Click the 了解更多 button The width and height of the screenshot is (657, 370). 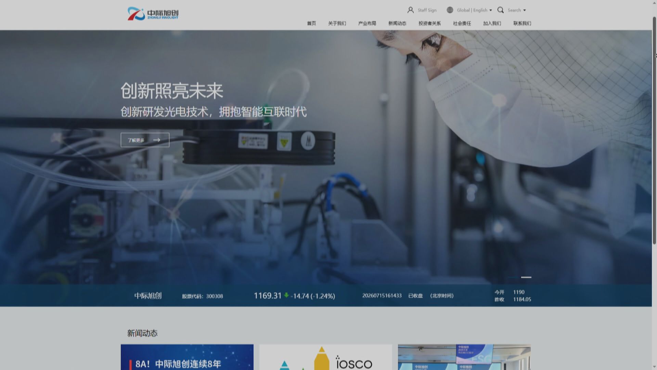(x=145, y=140)
